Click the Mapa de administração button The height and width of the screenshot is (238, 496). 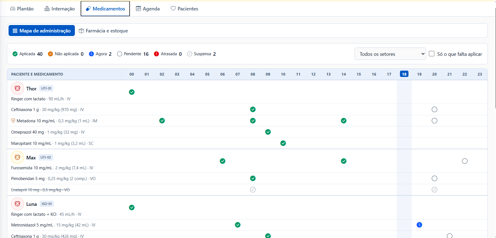(42, 31)
